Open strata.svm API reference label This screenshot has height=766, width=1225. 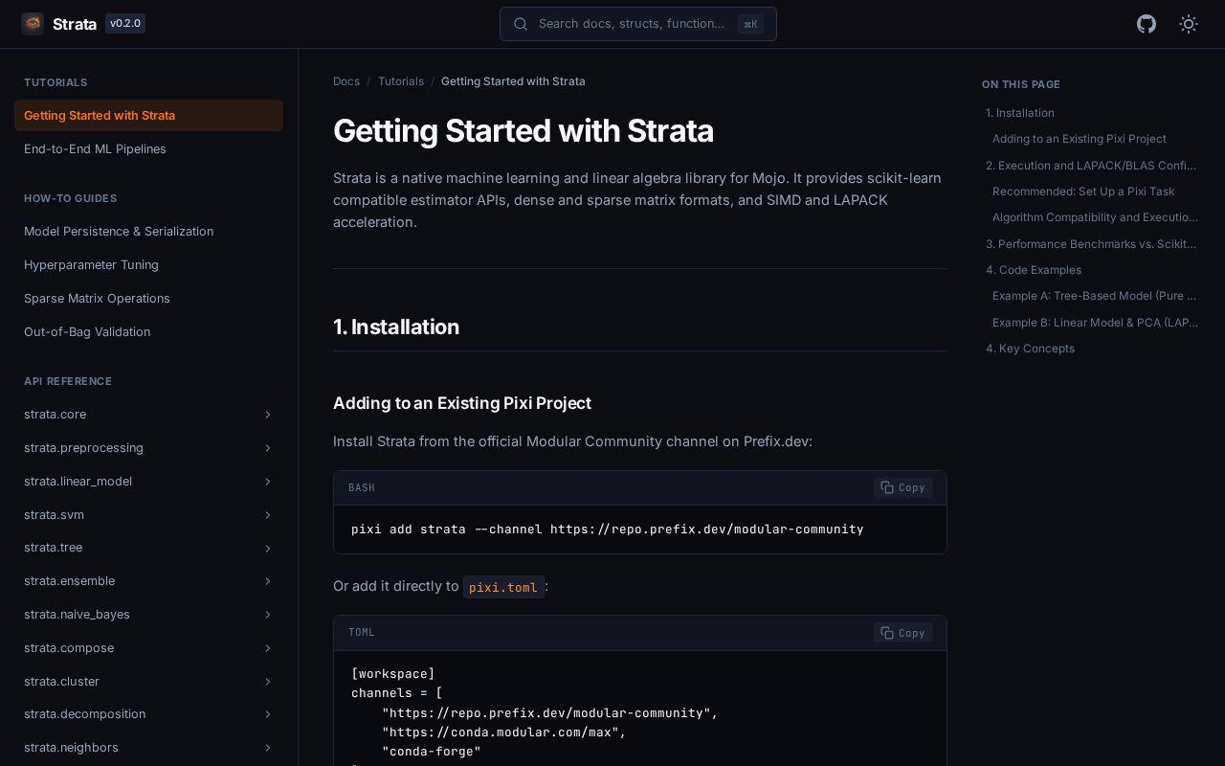click(54, 515)
